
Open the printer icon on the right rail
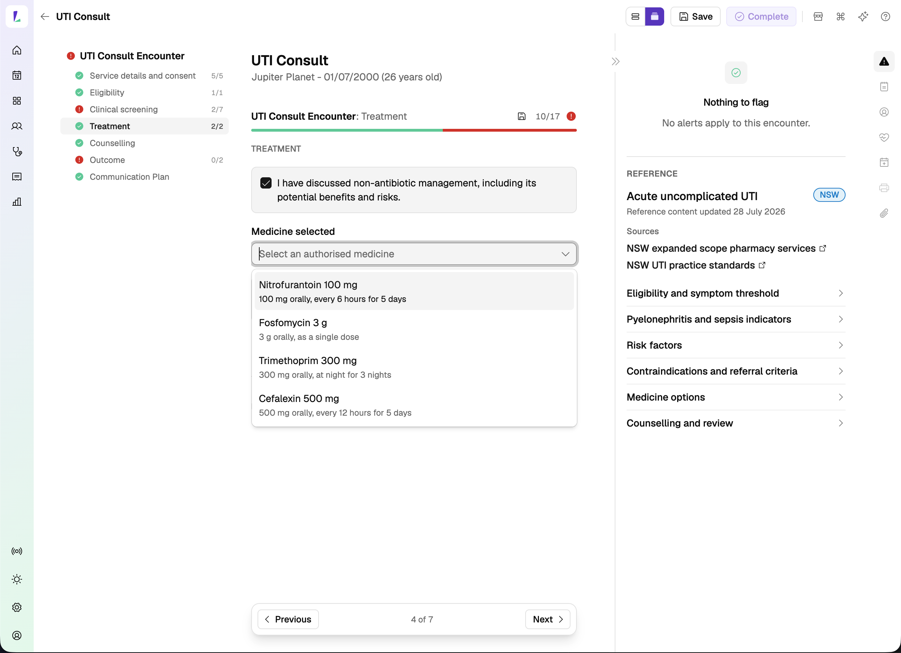[884, 188]
